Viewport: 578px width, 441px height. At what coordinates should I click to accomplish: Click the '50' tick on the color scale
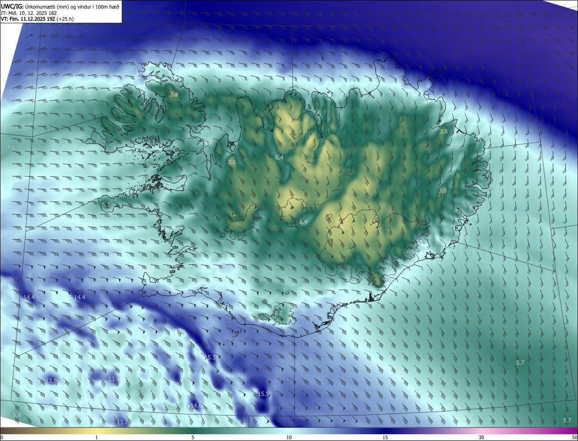click(x=574, y=437)
